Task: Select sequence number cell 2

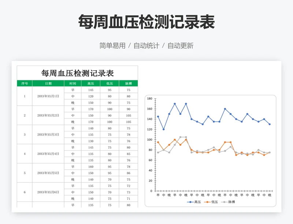Action: point(25,115)
